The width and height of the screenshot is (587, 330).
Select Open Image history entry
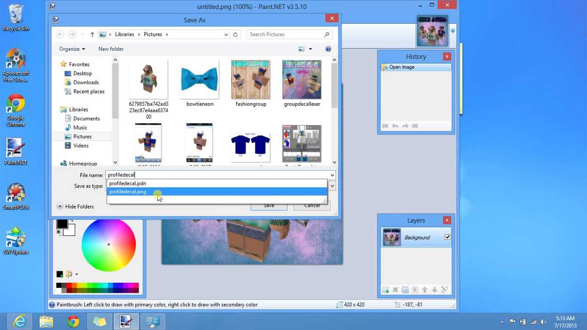point(416,67)
